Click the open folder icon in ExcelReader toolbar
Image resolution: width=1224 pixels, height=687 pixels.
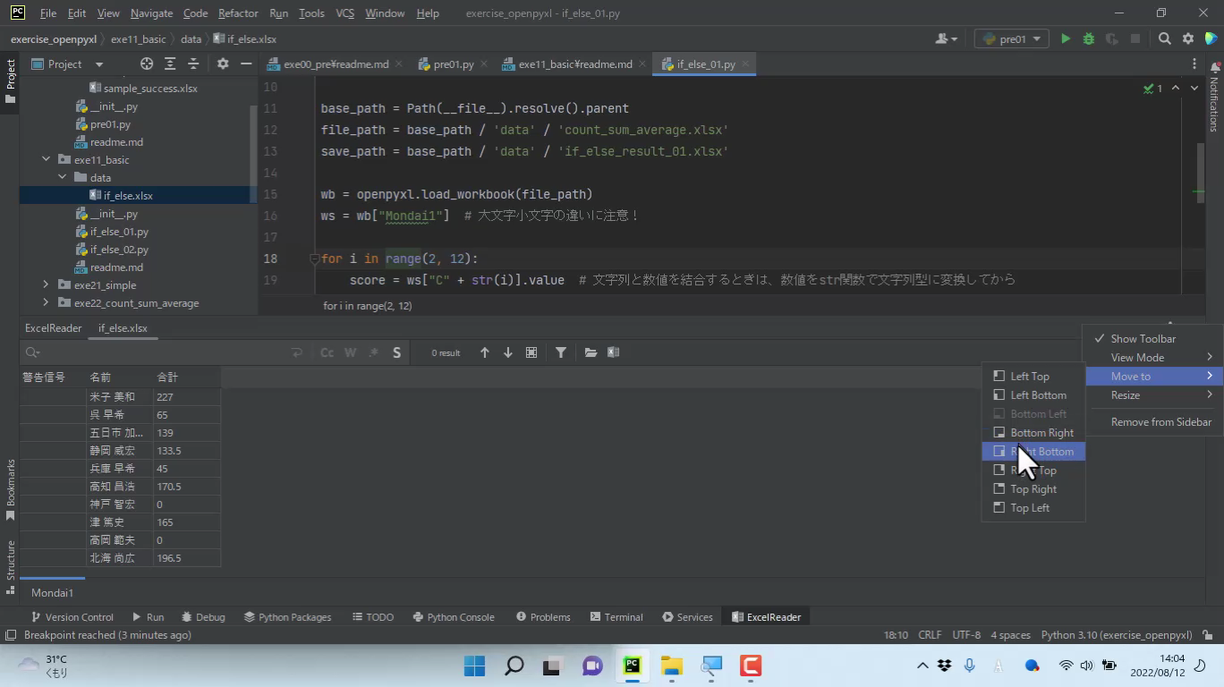[x=591, y=352]
